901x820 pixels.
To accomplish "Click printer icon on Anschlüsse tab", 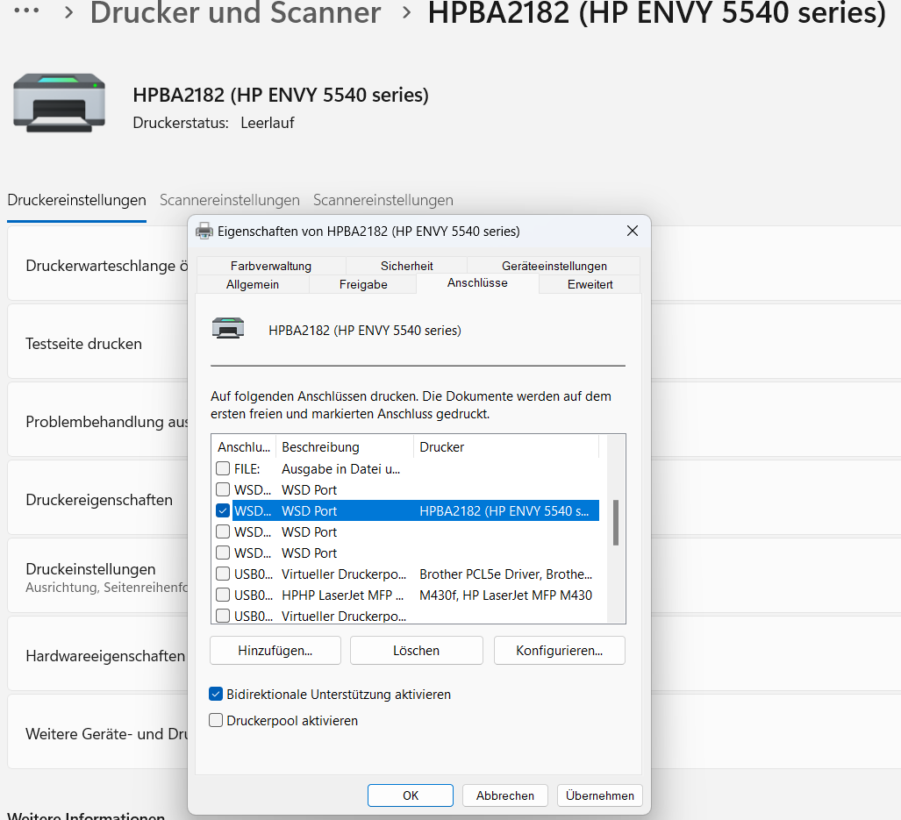I will pyautogui.click(x=228, y=328).
